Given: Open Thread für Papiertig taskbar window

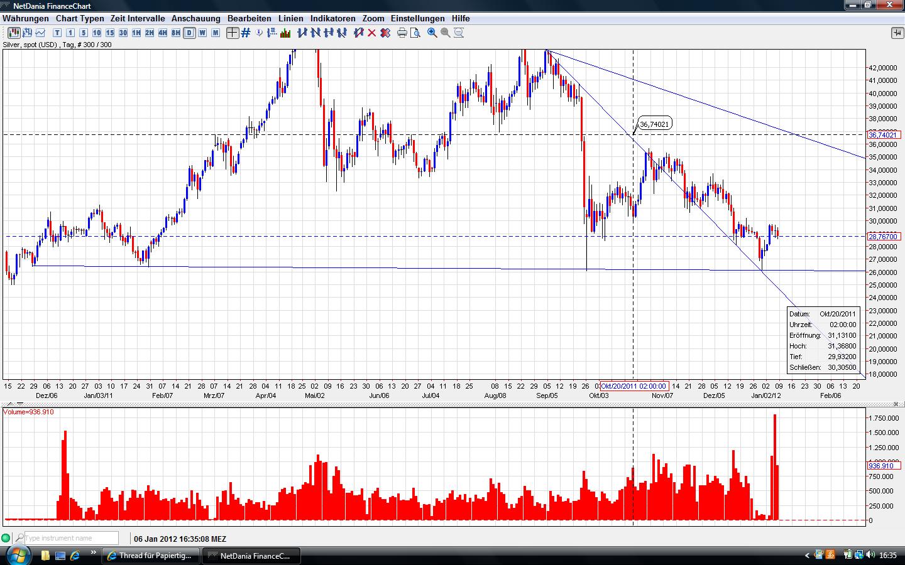Looking at the screenshot, I should click(x=150, y=556).
